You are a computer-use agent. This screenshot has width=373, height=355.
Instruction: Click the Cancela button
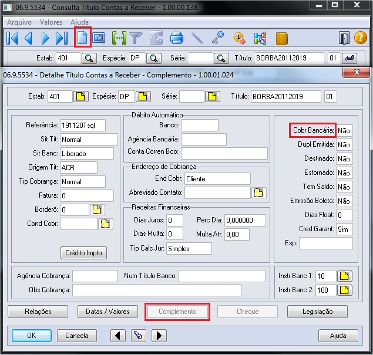pyautogui.click(x=77, y=336)
